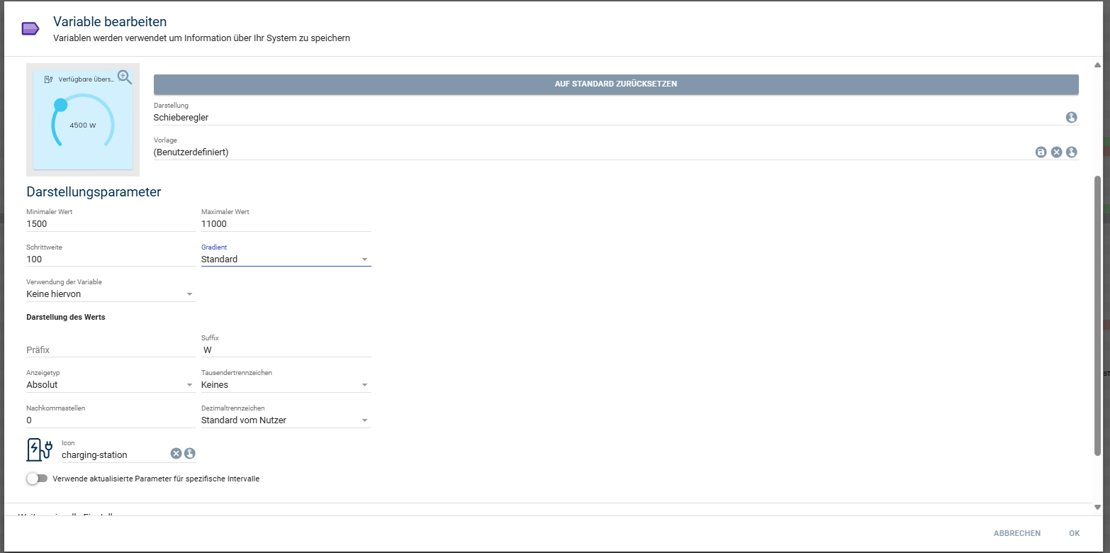Click the slider handle in preview tile
Image resolution: width=1110 pixels, height=553 pixels.
click(61, 105)
